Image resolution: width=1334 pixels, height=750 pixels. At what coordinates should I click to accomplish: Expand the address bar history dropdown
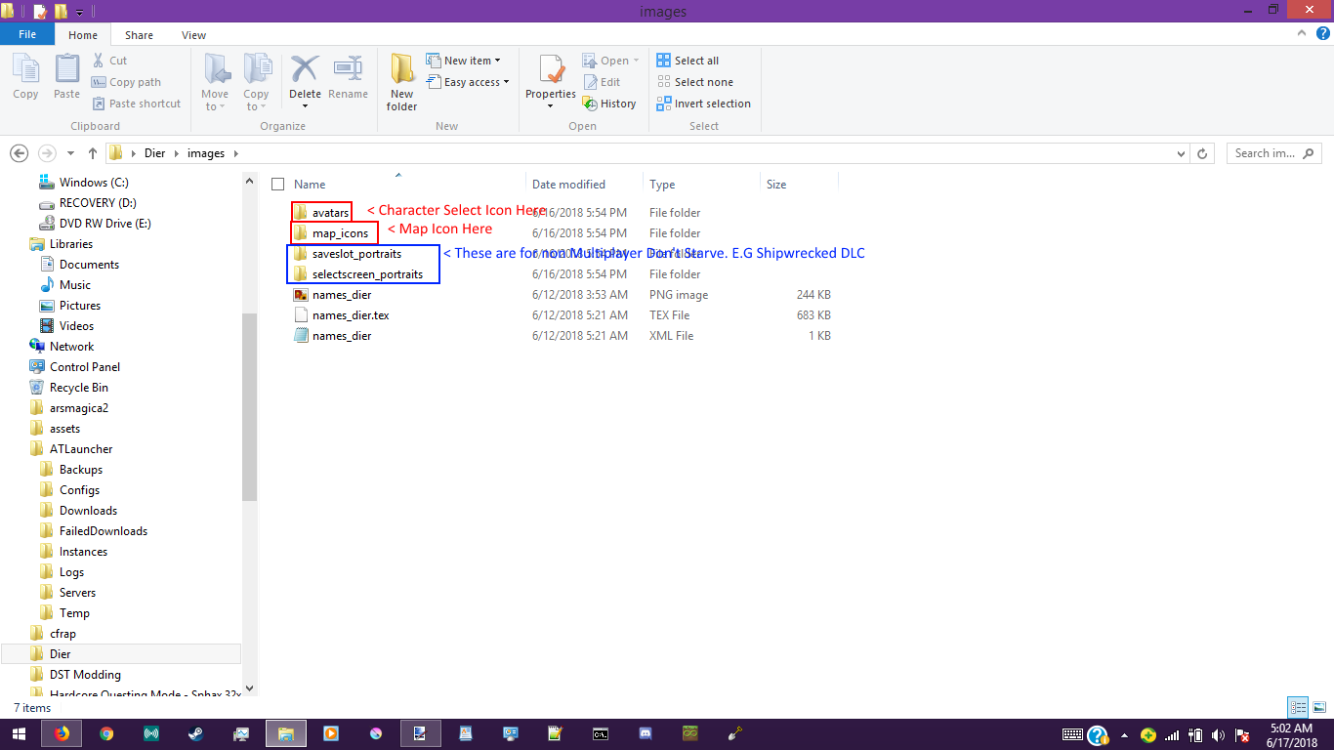pos(1183,153)
